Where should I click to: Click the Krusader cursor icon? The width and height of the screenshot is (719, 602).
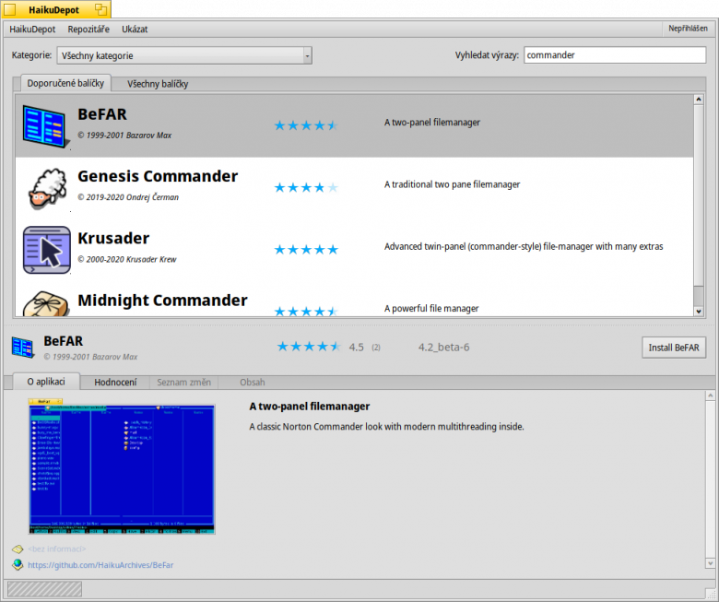pyautogui.click(x=47, y=250)
